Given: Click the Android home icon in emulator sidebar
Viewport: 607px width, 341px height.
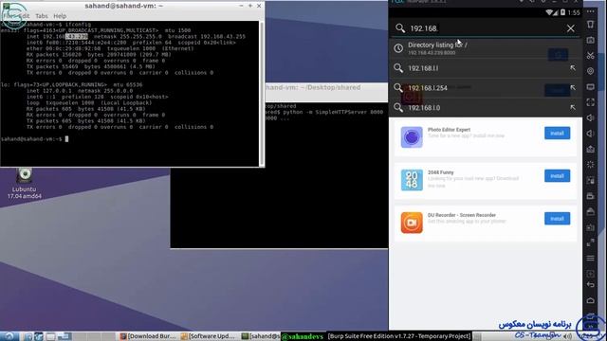Looking at the screenshot, I should tap(590, 300).
